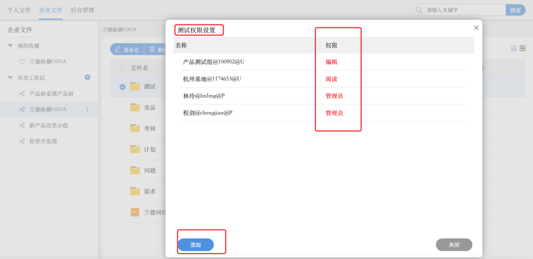
Task: Open more options dots for 兰德纵横O2OA
Action: pos(87,109)
